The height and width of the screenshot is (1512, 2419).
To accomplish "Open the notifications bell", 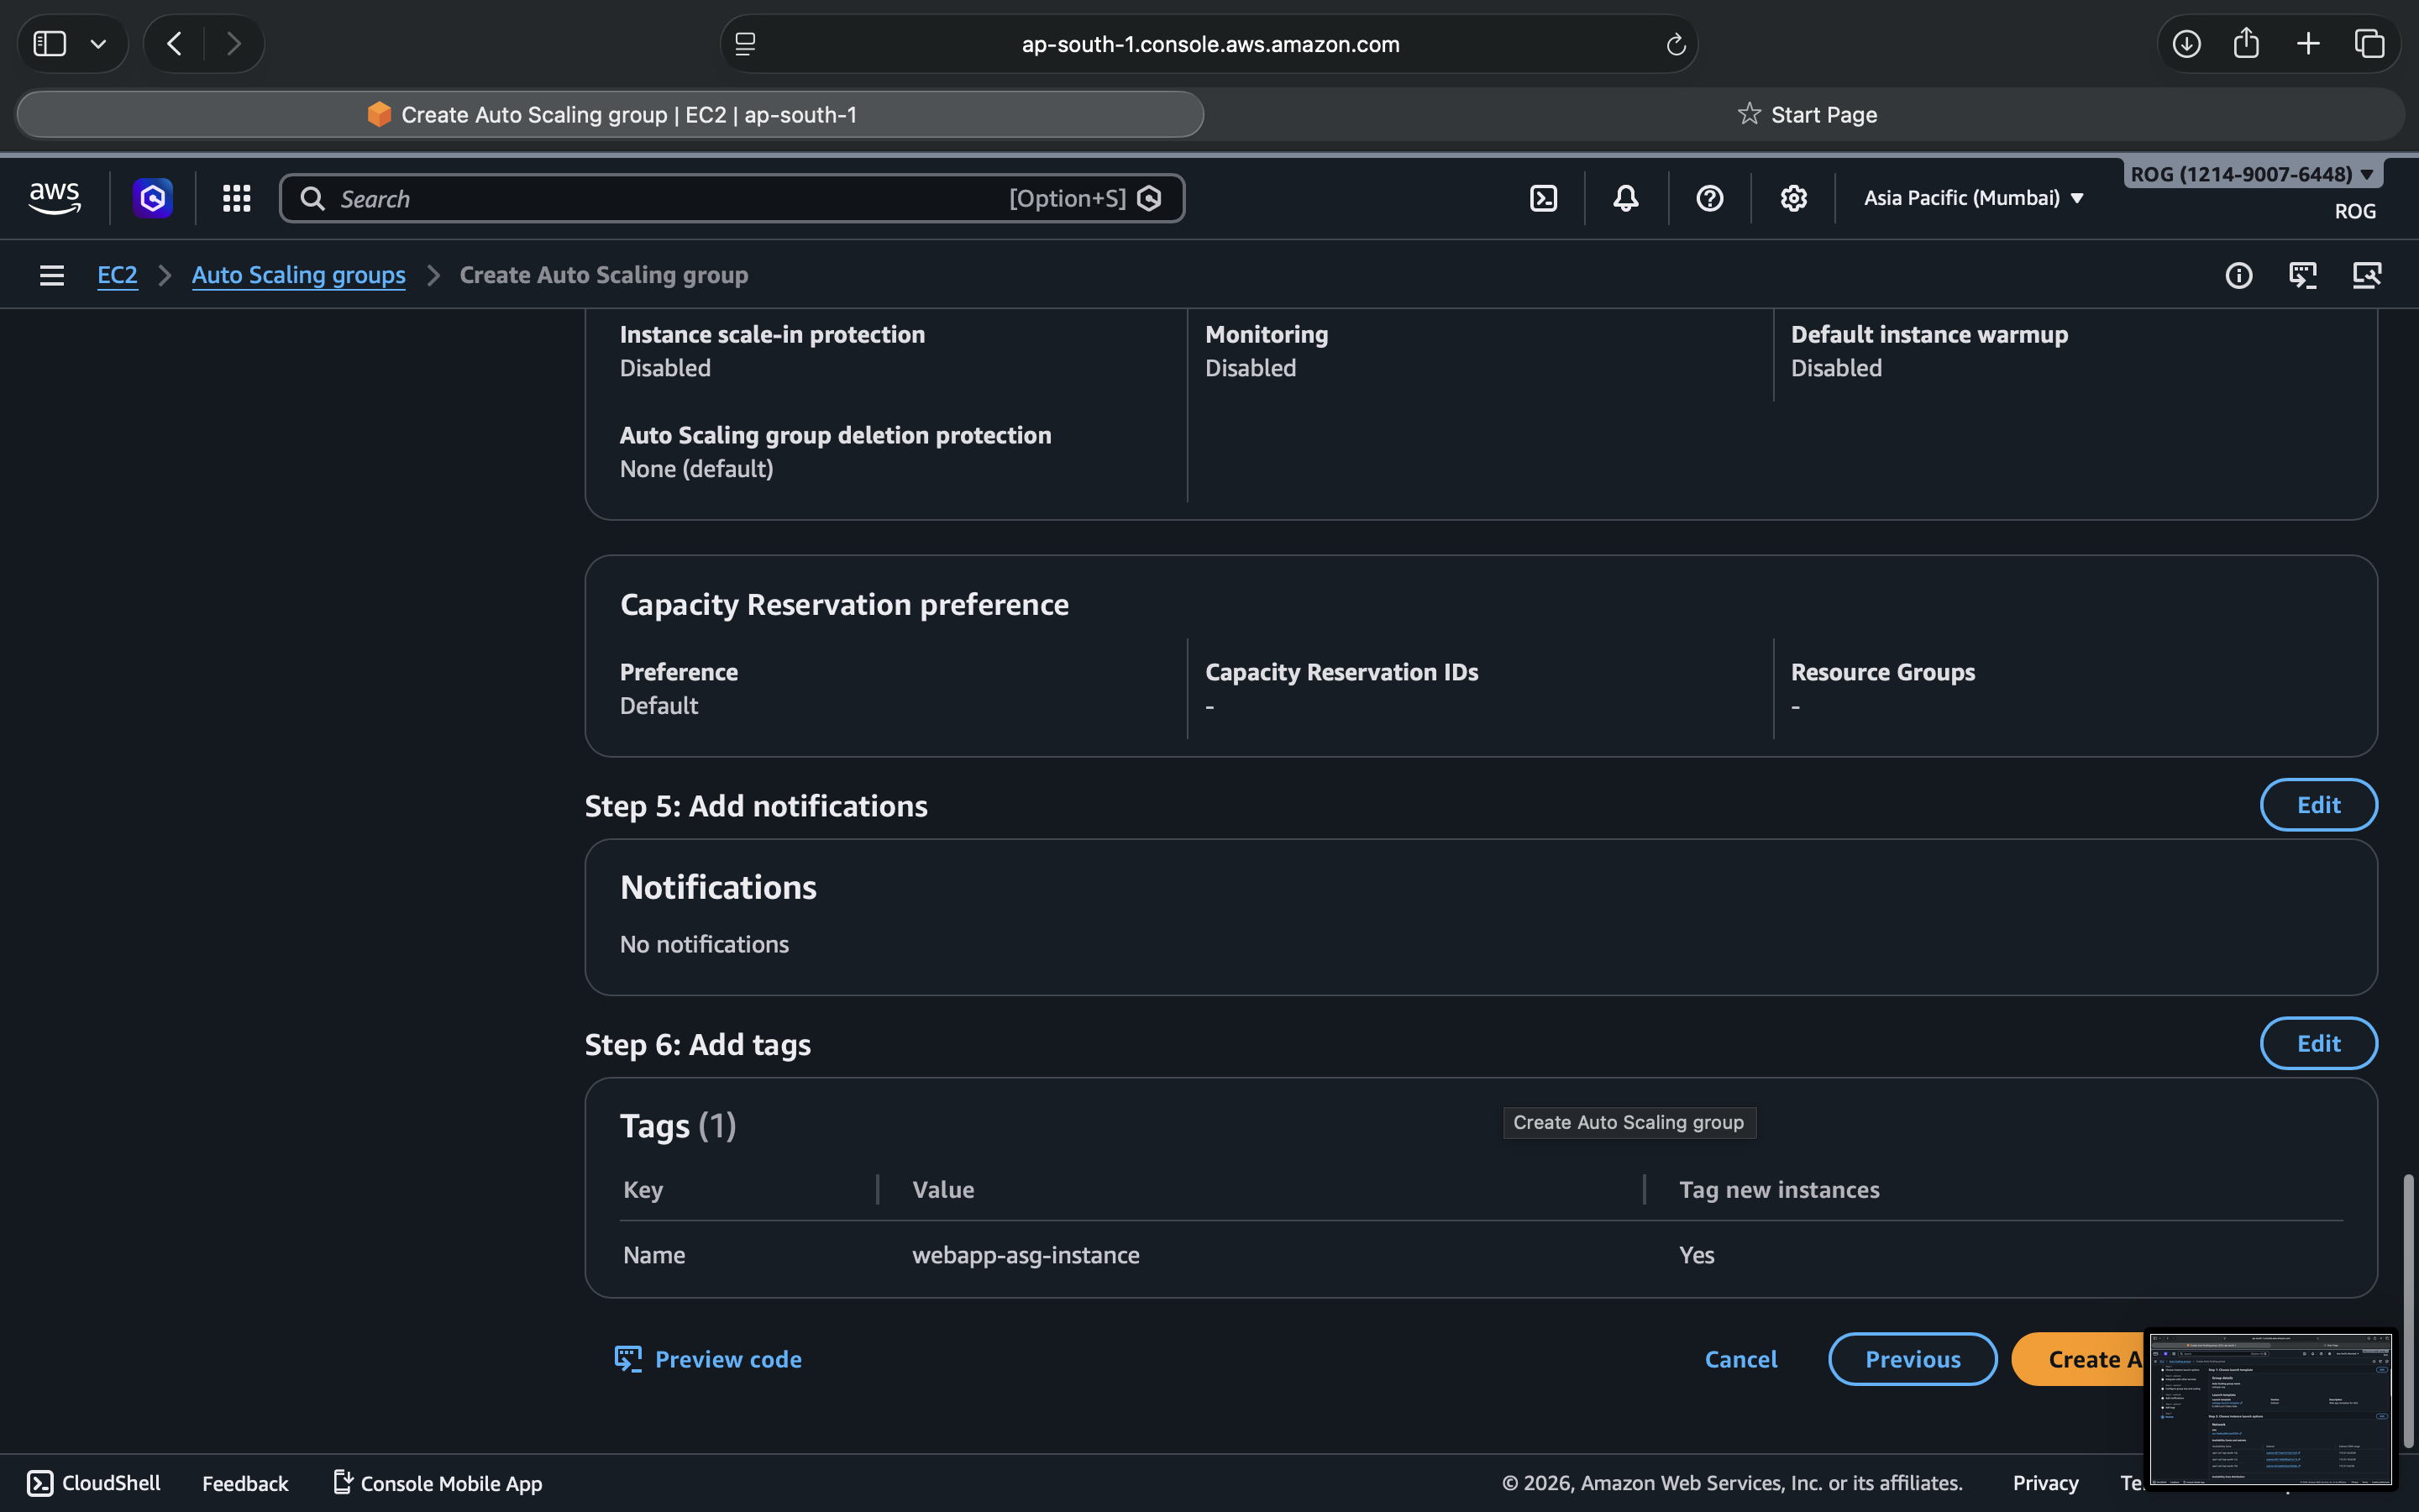I will (1625, 198).
